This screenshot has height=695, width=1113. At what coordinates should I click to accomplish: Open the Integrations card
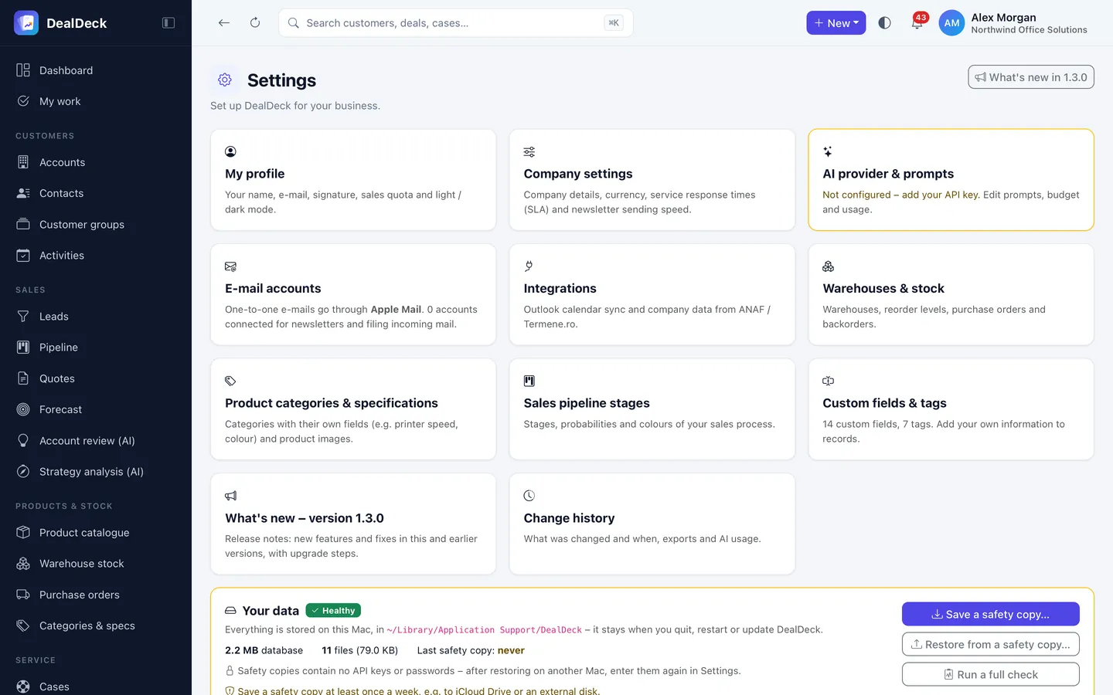[652, 294]
